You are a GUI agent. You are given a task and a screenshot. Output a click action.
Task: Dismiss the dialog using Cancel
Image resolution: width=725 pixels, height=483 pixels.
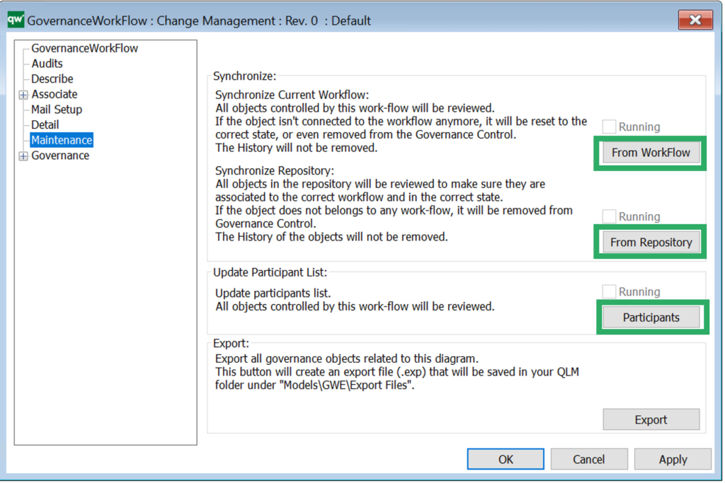[589, 459]
